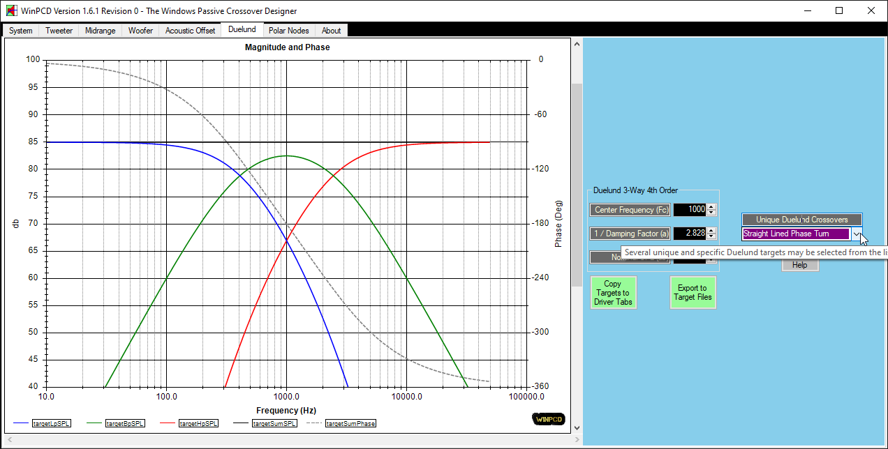Decrease Center Frequency with down arrow

(711, 213)
